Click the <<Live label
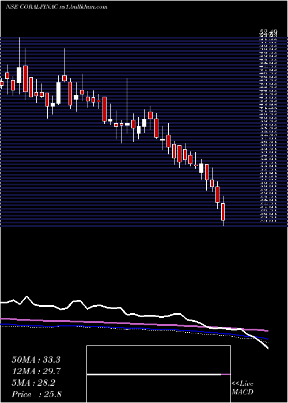The width and height of the screenshot is (288, 403). 242,384
